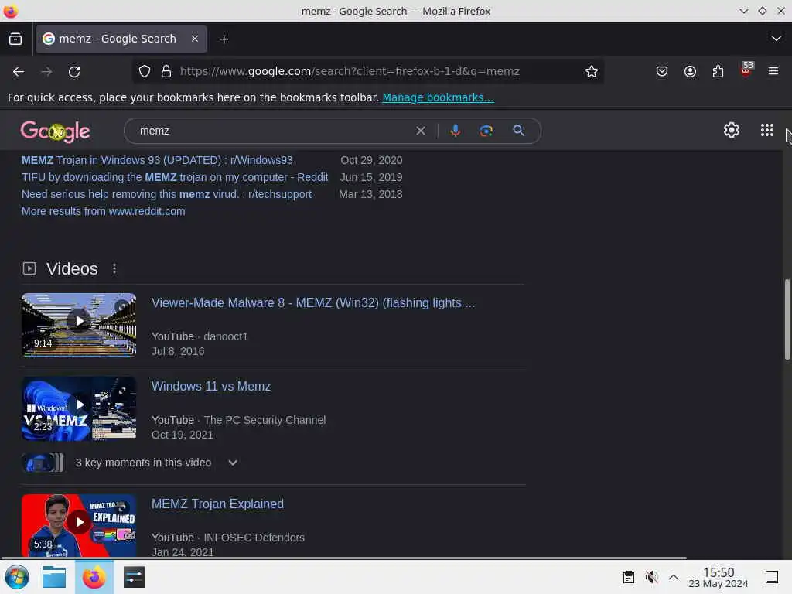Open Need serious help removing this memz link

coord(167,194)
